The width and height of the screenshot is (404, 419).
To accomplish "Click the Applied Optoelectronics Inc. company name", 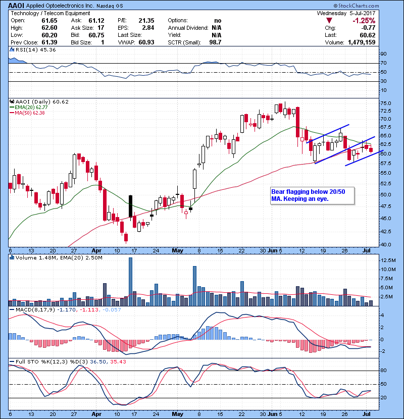I will (60, 6).
